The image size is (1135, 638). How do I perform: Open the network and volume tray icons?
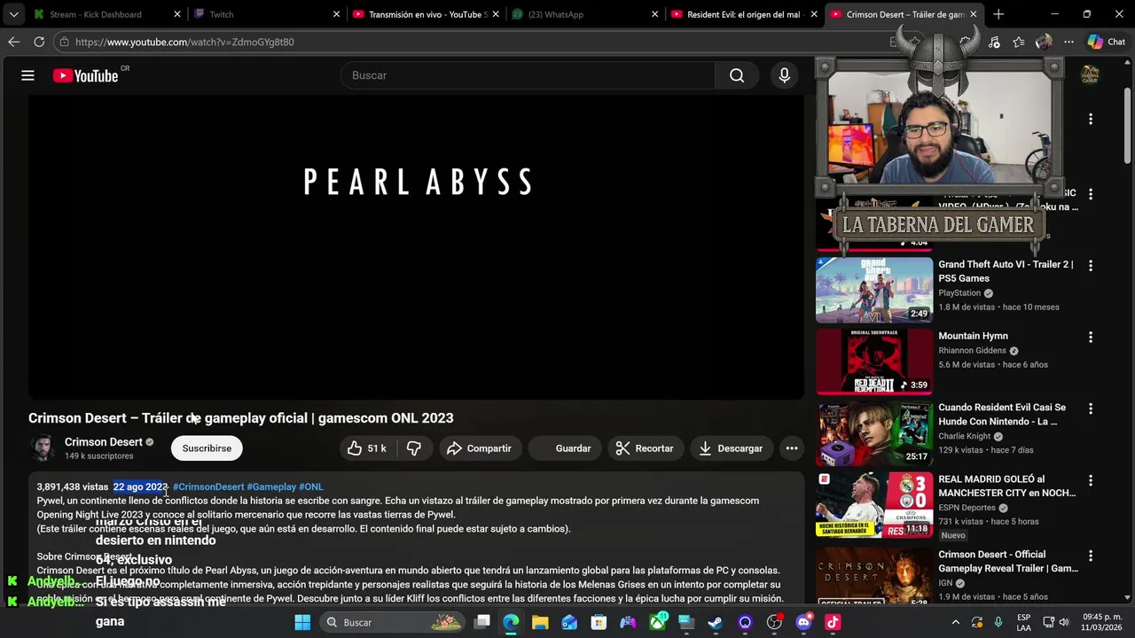[x=1055, y=622]
